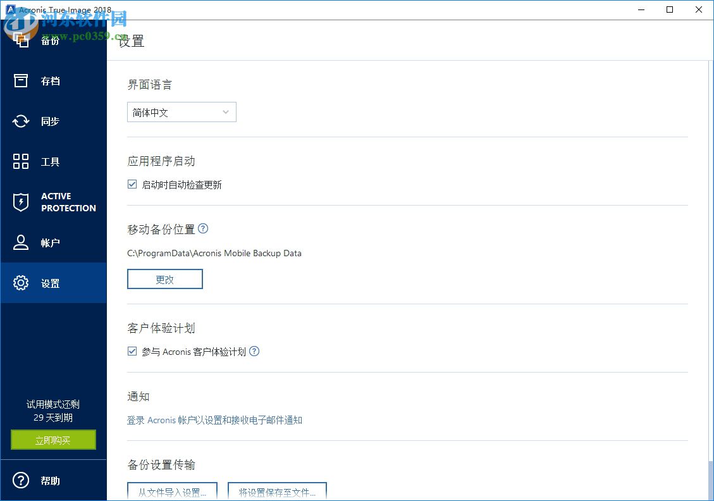714x501 pixels.
Task: Click the 工具 tools grid icon
Action: point(21,161)
